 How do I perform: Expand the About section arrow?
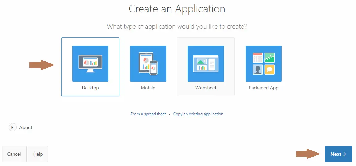13,127
